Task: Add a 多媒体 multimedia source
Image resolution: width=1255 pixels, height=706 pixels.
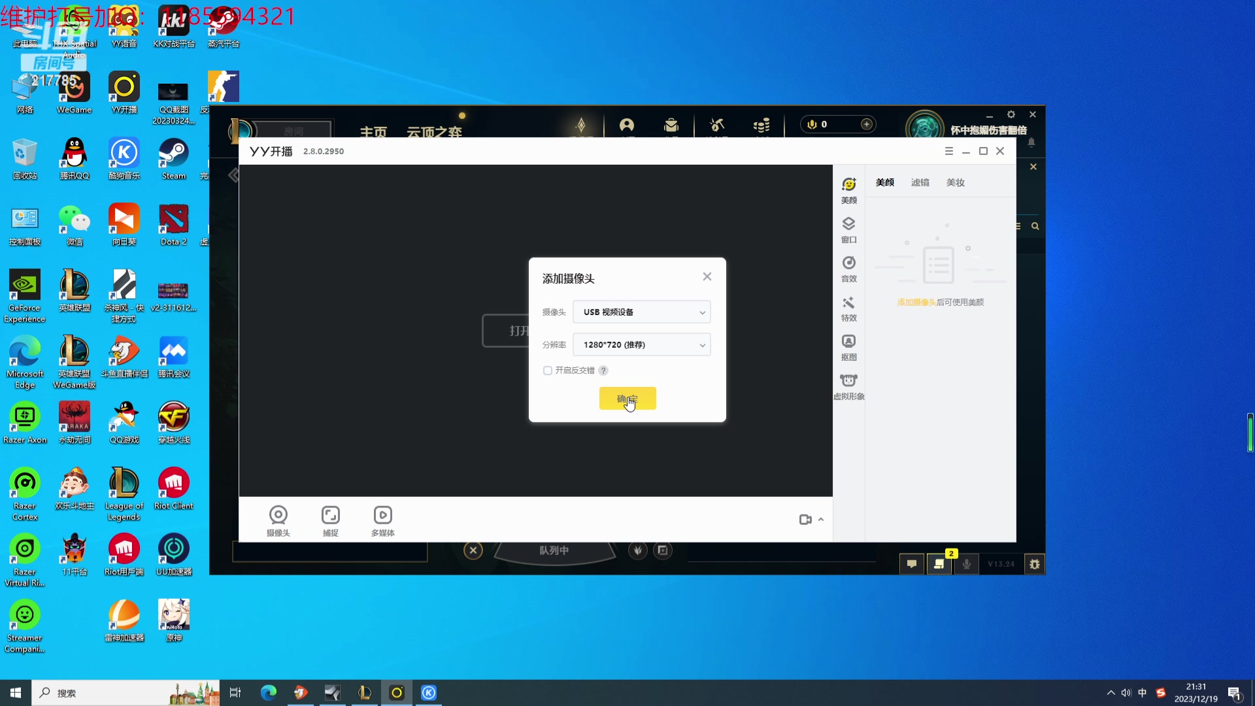Action: tap(383, 521)
